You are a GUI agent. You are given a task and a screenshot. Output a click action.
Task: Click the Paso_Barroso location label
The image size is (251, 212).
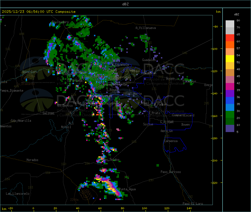171,172
